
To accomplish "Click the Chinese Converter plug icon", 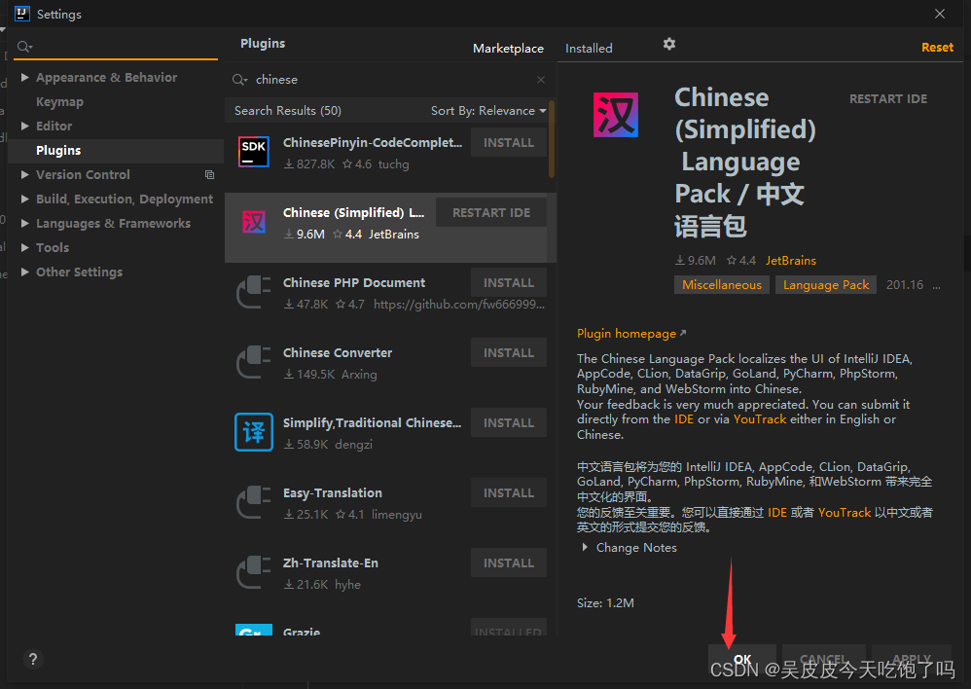I will click(254, 362).
